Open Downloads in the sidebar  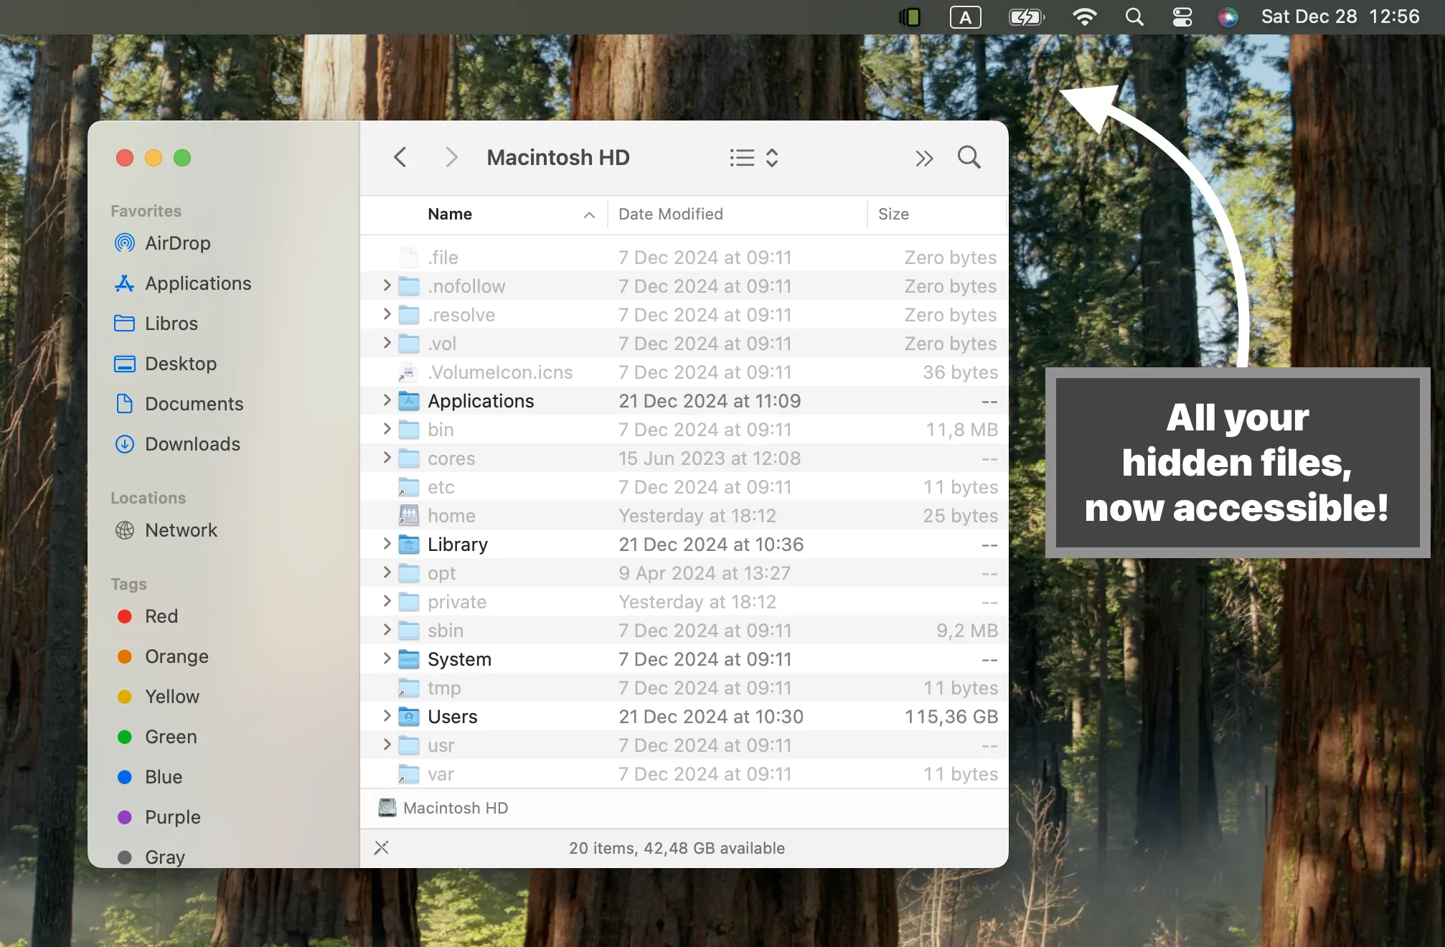point(192,444)
